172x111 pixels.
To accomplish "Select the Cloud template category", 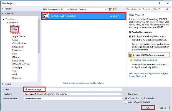I will (15, 40).
